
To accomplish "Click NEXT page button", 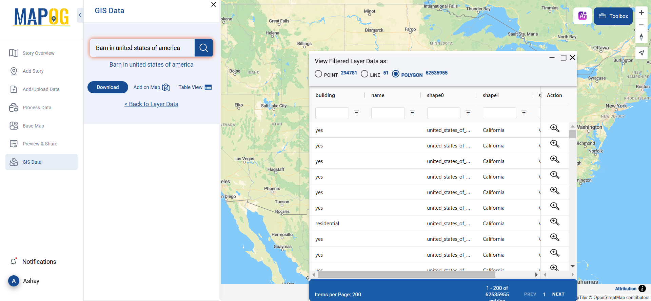I will [558, 294].
